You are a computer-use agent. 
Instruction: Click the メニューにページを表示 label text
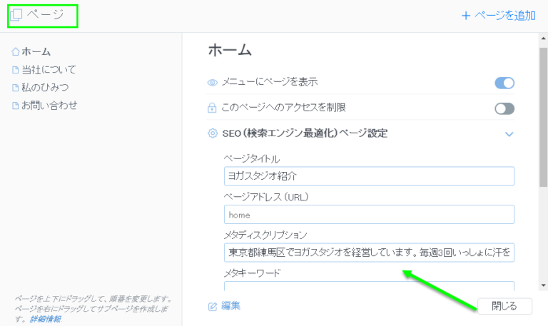point(270,82)
